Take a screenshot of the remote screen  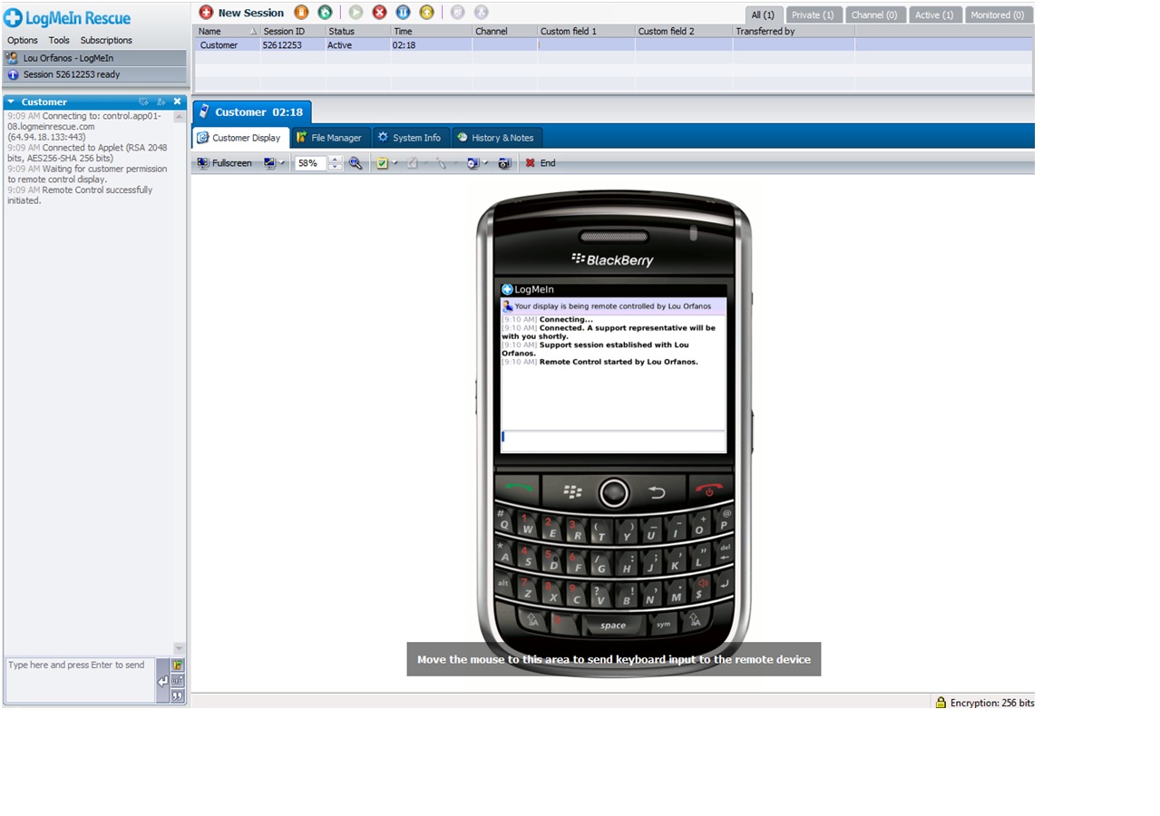click(x=503, y=163)
